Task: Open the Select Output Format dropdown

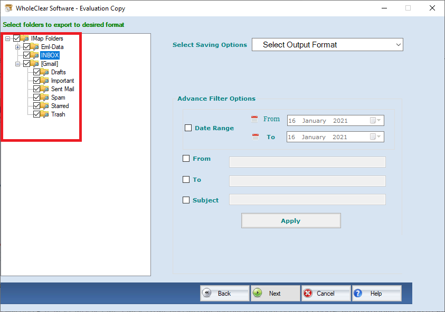Action: (327, 45)
